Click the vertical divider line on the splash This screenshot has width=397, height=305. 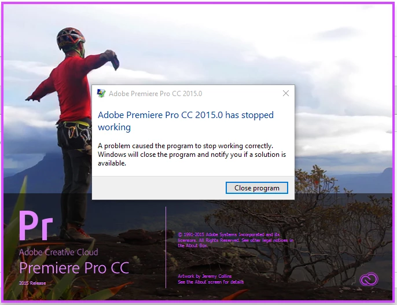coord(166,247)
